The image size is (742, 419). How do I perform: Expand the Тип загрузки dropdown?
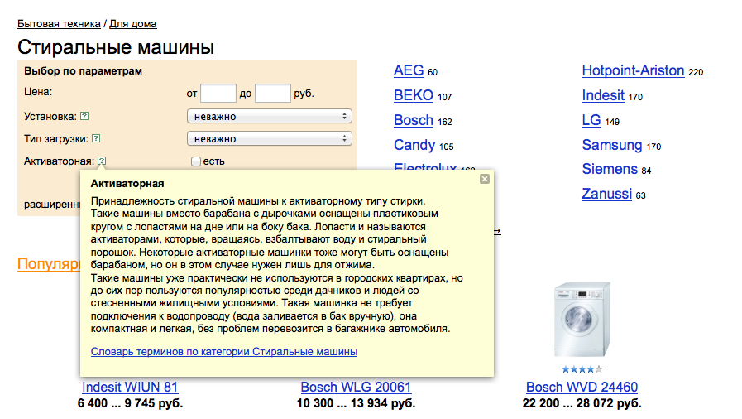tap(270, 139)
